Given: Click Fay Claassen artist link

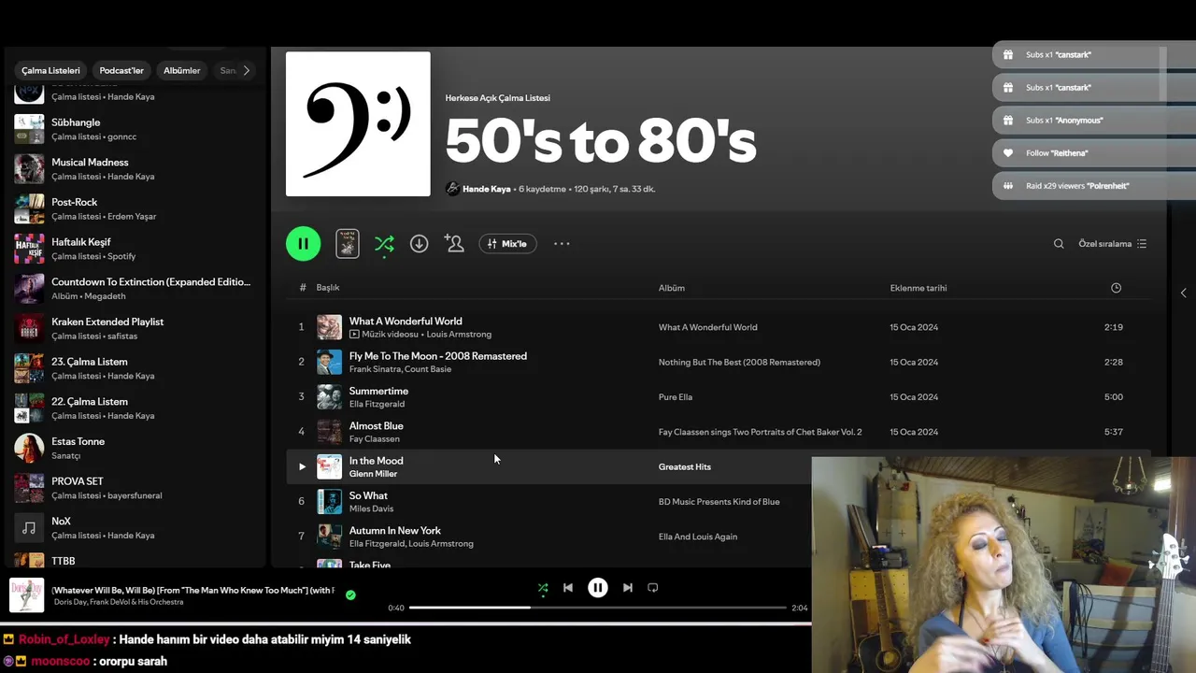Looking at the screenshot, I should 375,438.
